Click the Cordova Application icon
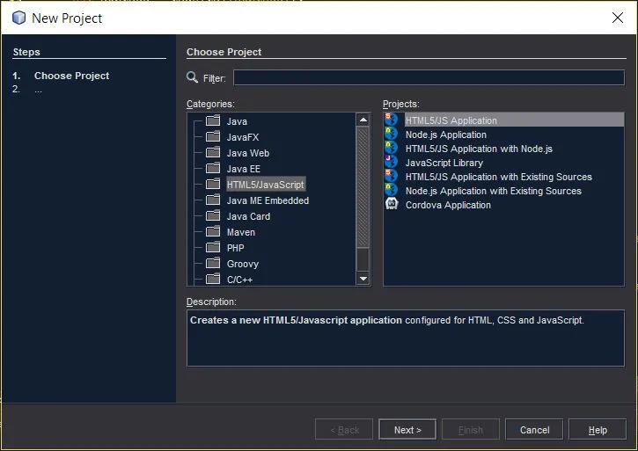638x451 pixels. [x=392, y=204]
